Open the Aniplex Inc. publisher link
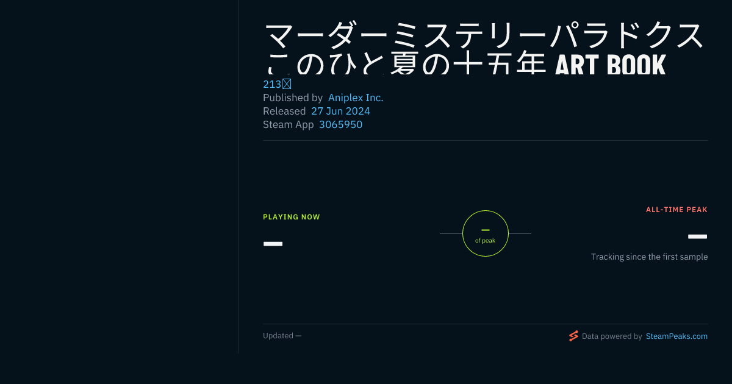Image resolution: width=732 pixels, height=384 pixels. [x=356, y=98]
